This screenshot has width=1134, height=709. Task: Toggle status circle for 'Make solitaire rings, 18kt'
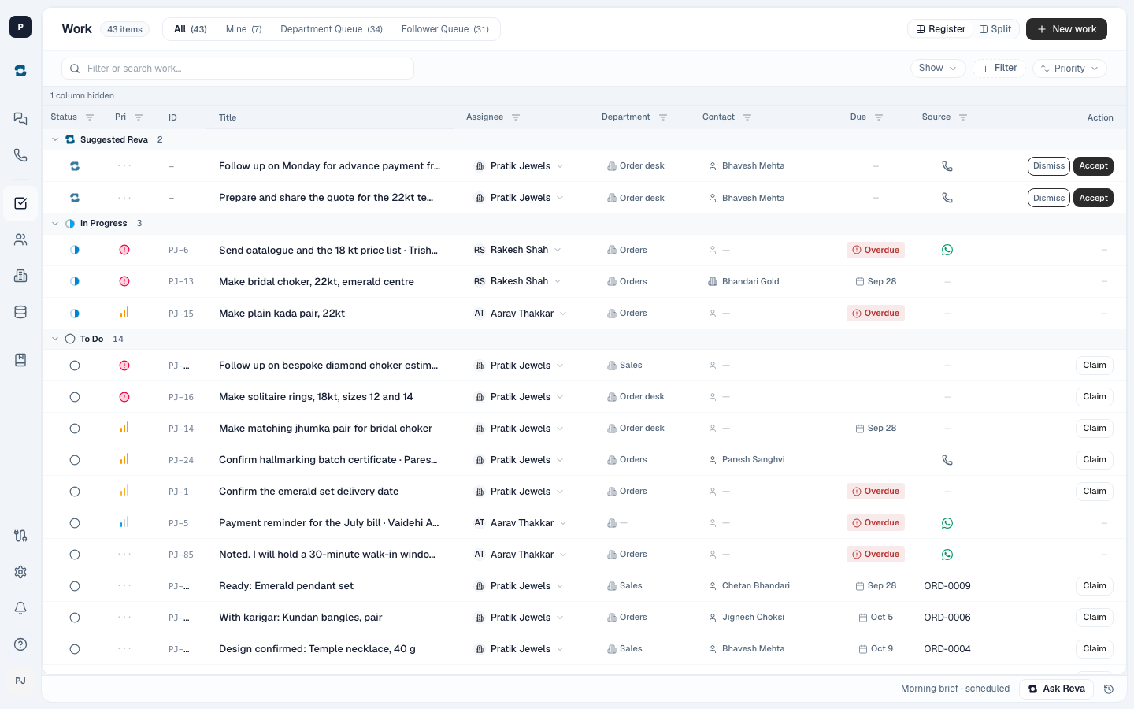(x=75, y=397)
